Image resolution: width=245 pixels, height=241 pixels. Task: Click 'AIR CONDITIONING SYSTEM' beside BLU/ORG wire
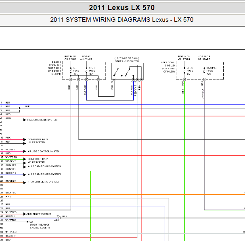point(44,174)
